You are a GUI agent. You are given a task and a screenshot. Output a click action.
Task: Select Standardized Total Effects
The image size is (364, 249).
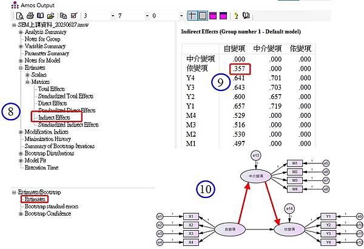(x=66, y=96)
